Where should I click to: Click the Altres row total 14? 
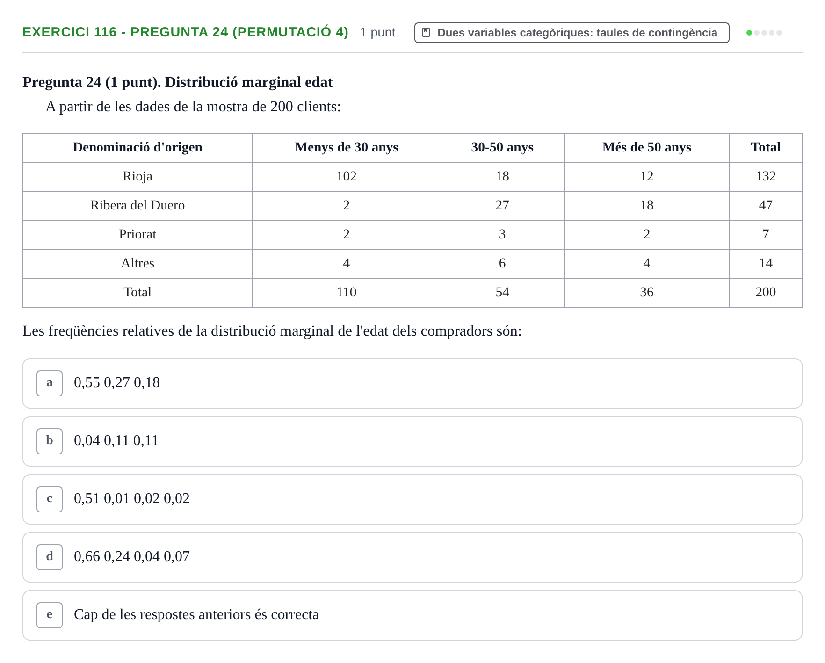(766, 263)
